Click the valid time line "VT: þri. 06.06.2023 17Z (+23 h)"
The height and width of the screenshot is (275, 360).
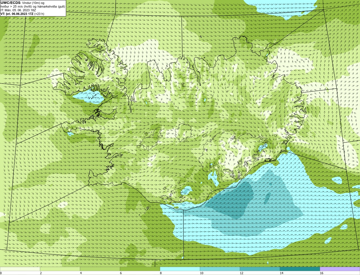(x=22, y=14)
